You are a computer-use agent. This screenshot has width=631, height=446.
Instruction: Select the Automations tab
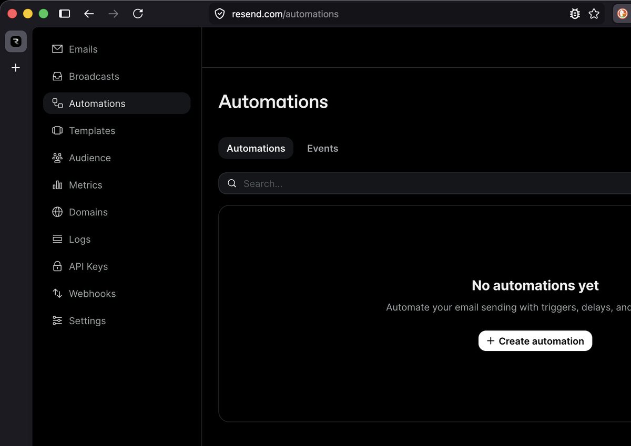tap(256, 148)
